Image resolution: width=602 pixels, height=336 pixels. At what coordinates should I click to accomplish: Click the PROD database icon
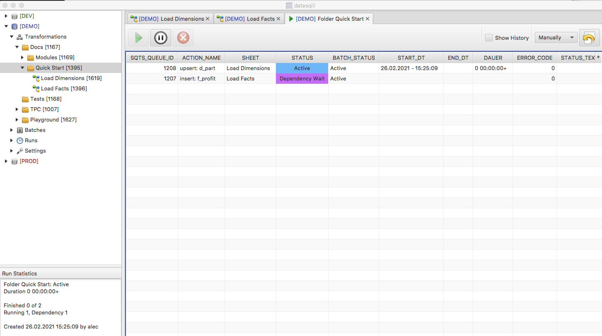(15, 161)
